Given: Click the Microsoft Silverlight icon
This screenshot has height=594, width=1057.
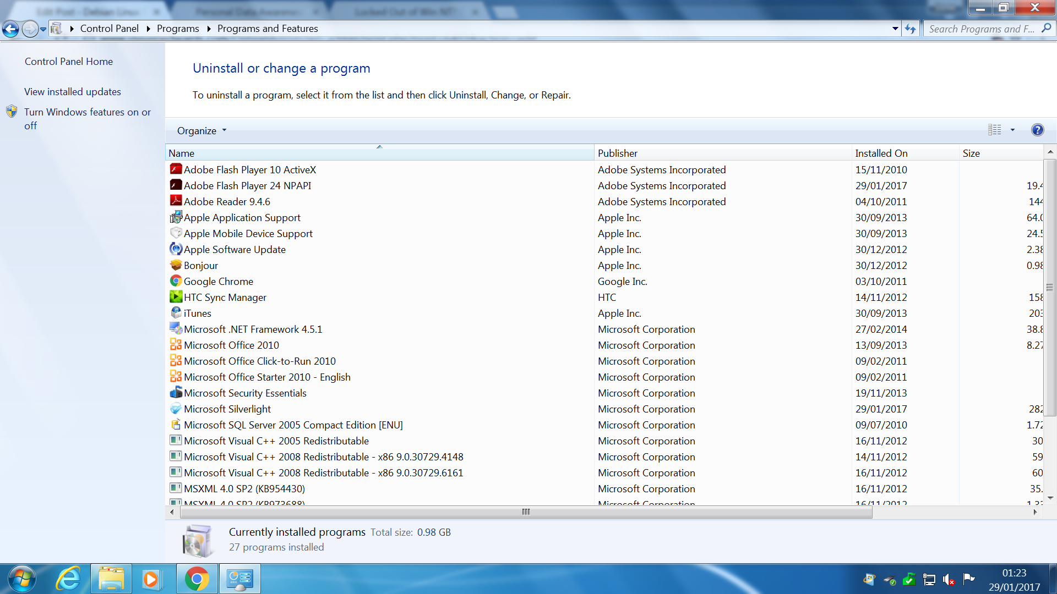Looking at the screenshot, I should 176,409.
